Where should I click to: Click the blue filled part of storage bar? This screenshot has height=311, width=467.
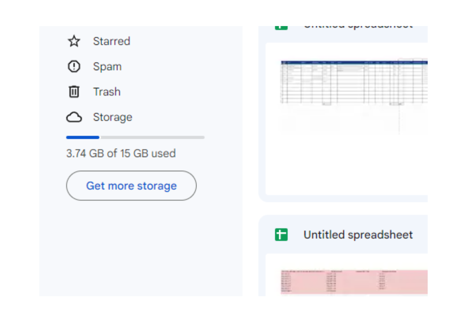pyautogui.click(x=83, y=137)
